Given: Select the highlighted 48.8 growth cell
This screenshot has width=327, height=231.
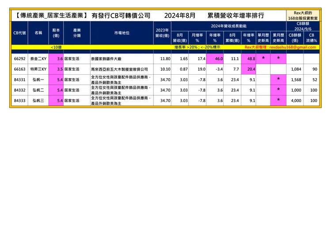Looking at the screenshot, I should point(249,59).
